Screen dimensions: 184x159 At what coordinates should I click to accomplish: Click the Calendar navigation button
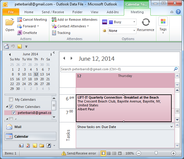(x=30, y=136)
